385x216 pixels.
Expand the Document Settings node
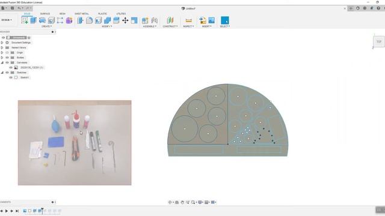pos(2,43)
